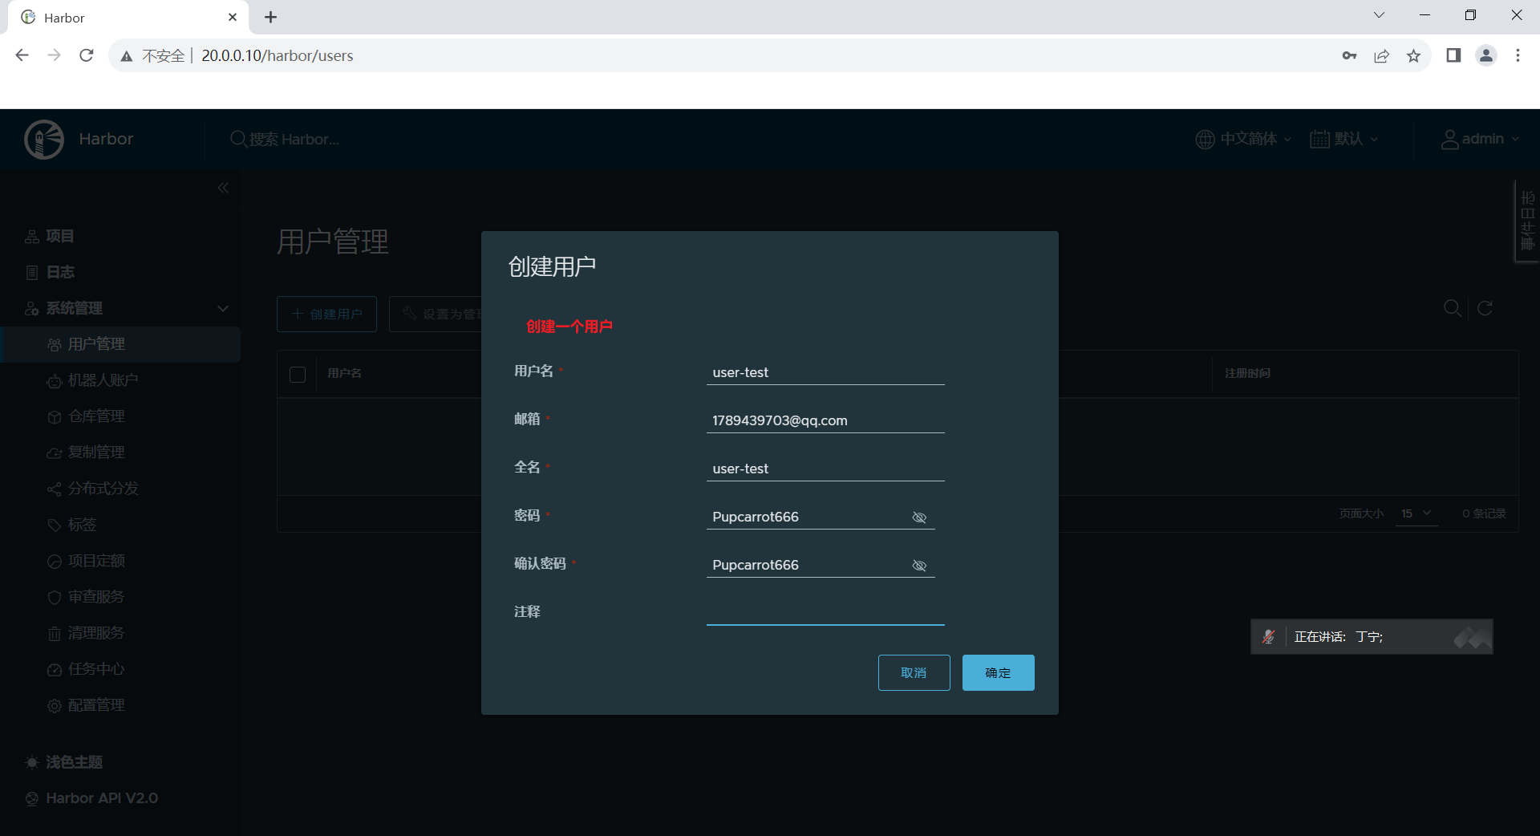
Task: Open 任务中心 in sidebar
Action: [95, 669]
